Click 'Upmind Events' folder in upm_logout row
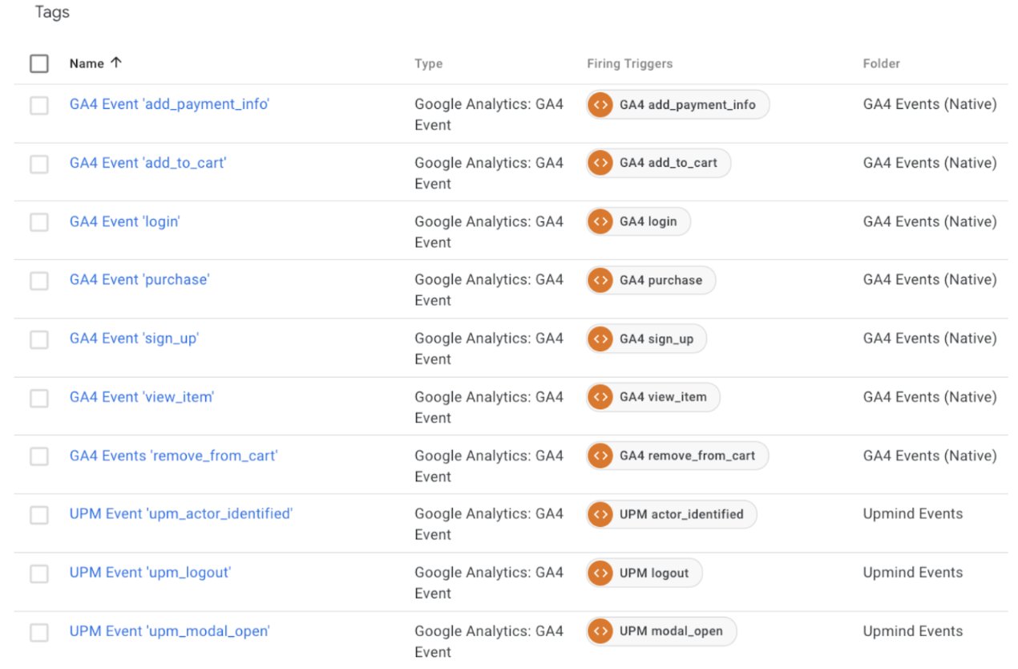This screenshot has height=669, width=1018. (913, 573)
